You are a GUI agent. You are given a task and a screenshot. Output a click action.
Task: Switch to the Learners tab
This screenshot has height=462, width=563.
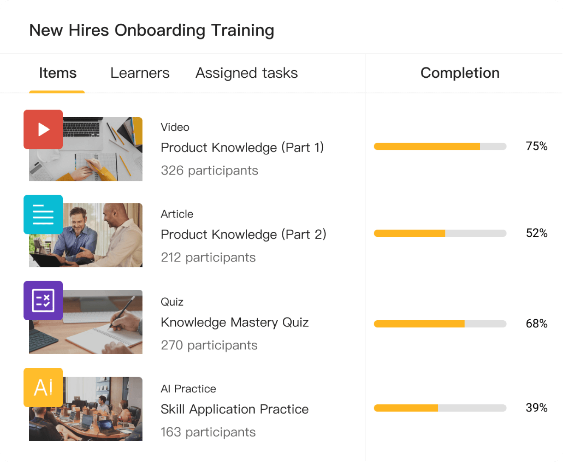pyautogui.click(x=140, y=73)
